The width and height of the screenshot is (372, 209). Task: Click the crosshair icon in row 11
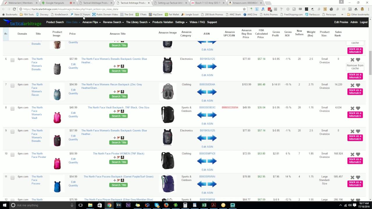(115, 180)
